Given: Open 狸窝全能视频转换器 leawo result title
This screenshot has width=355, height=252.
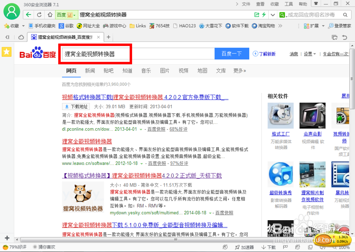Looking at the screenshot, I should click(x=87, y=142).
